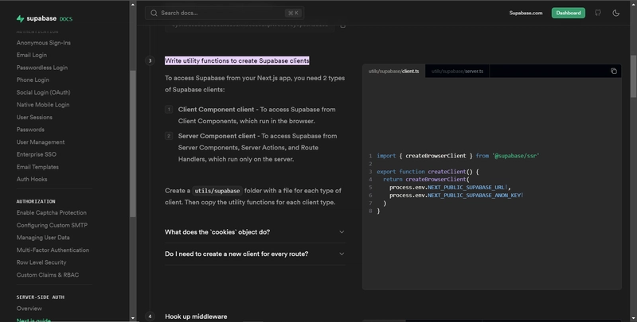Click the '@supabase/ssr' import string
The image size is (637, 322).
tap(516, 156)
